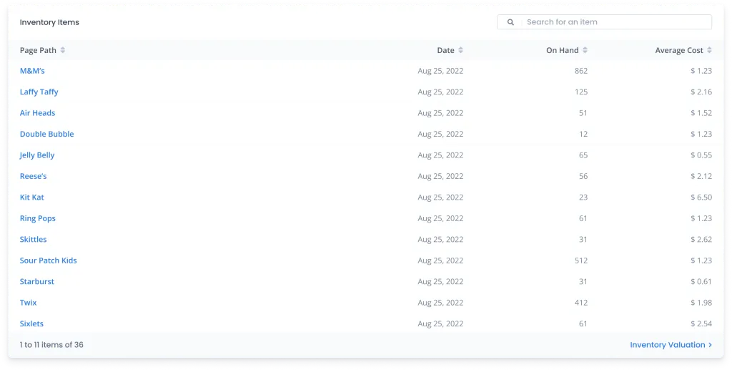The height and width of the screenshot is (370, 732).
Task: Click the Inventory Items title
Action: [x=49, y=22]
